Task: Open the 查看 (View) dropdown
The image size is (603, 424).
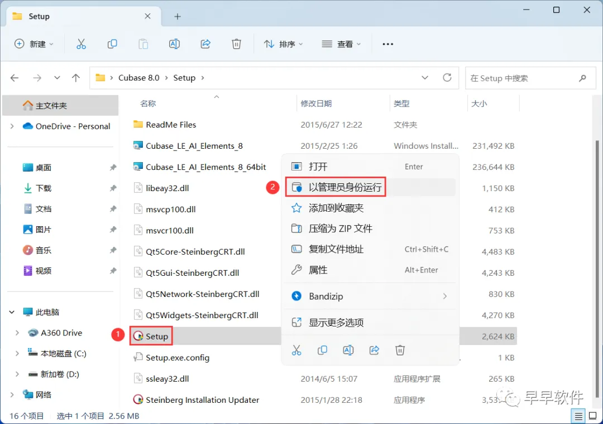Action: (x=341, y=44)
